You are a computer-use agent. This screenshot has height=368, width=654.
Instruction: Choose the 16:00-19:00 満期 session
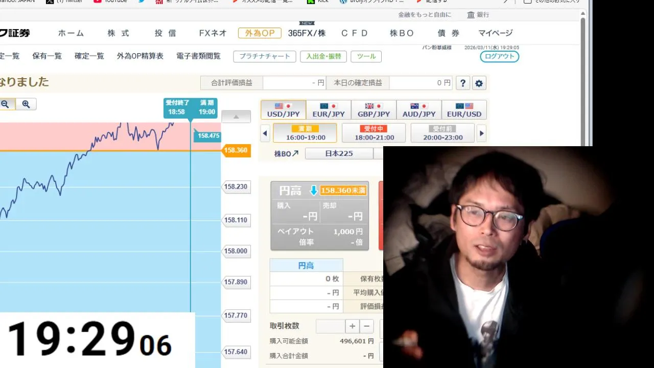pos(305,133)
